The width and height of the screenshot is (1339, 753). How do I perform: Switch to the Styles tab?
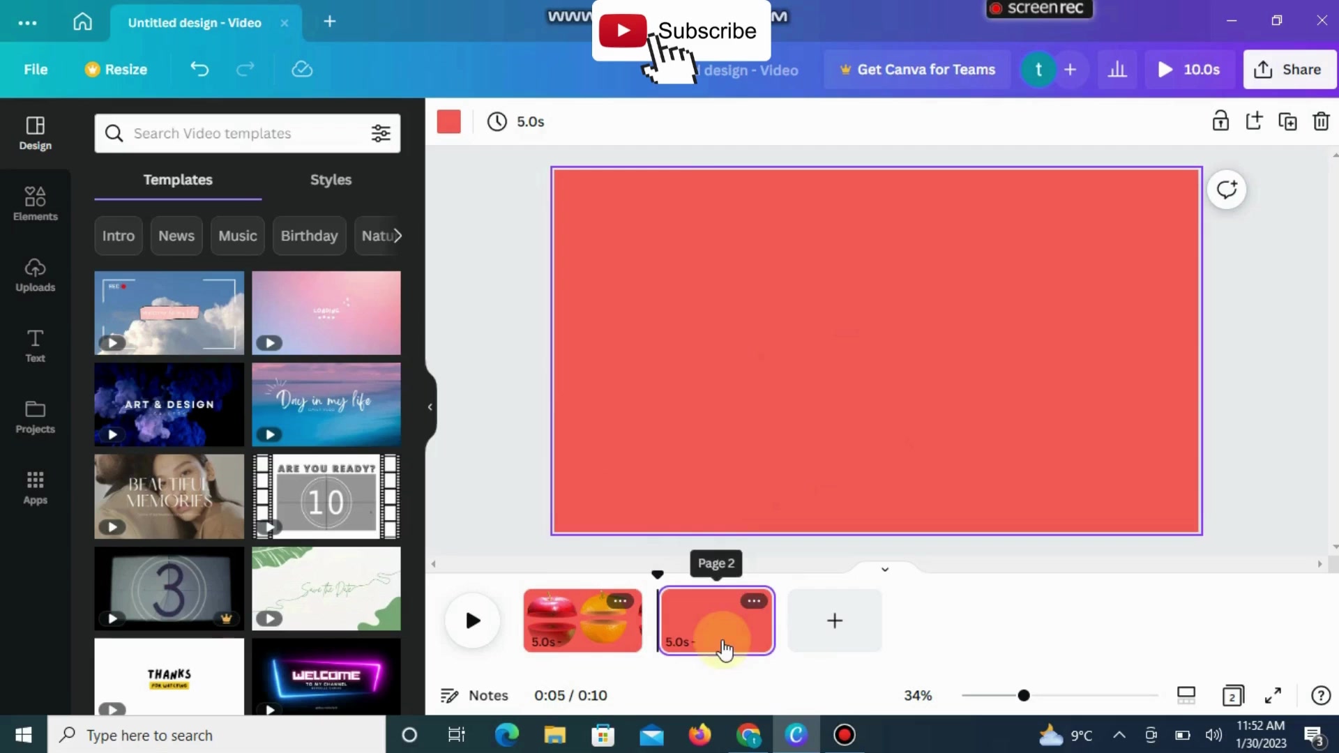(331, 180)
